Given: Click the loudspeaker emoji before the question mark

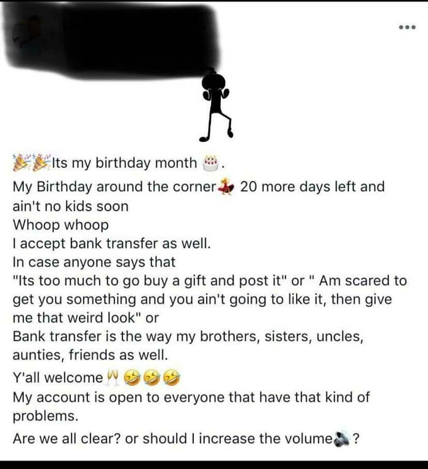Looking at the screenshot, I should [x=342, y=438].
